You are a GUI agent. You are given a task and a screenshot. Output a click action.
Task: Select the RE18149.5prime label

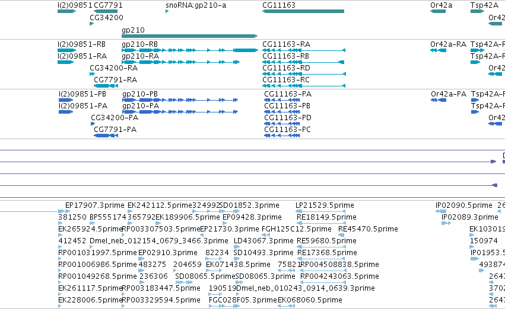(x=326, y=217)
